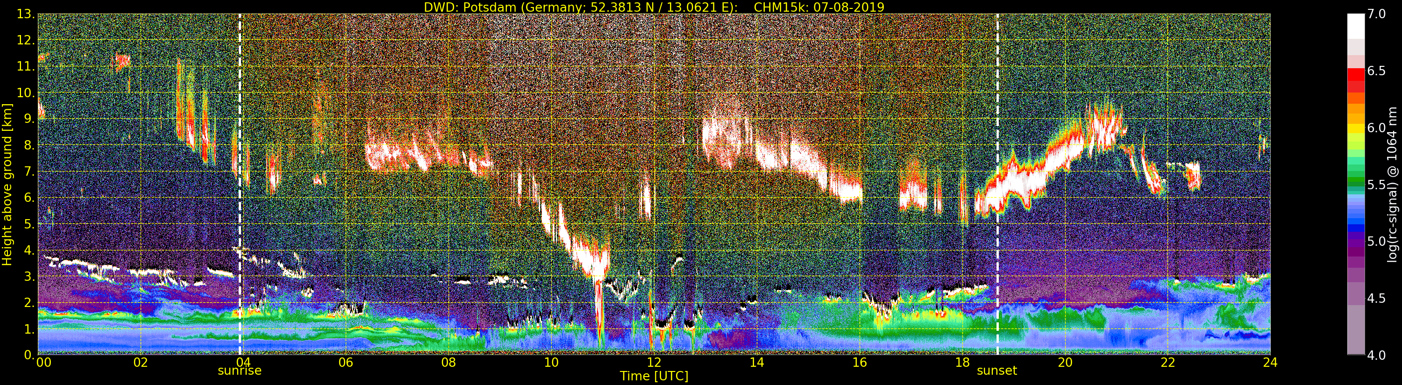This screenshot has height=385, width=1402.
Task: Click the "5.0" colorbar tick label
Action: (x=1377, y=241)
